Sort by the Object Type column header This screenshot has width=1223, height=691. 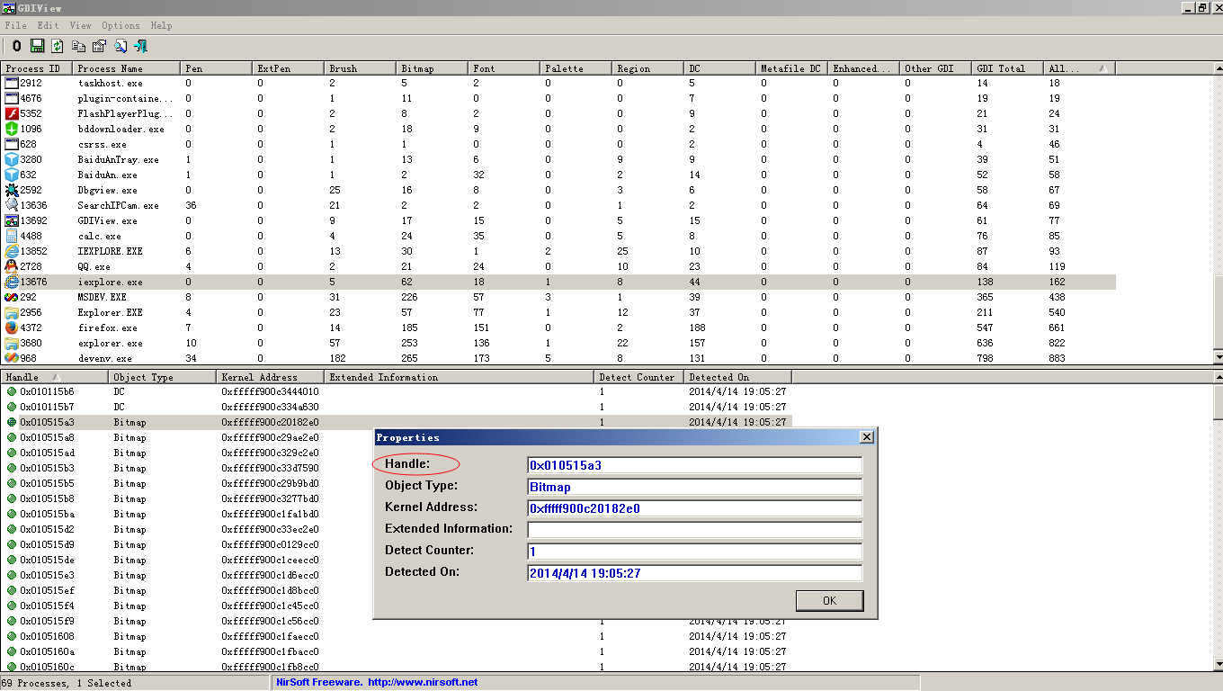pyautogui.click(x=163, y=377)
